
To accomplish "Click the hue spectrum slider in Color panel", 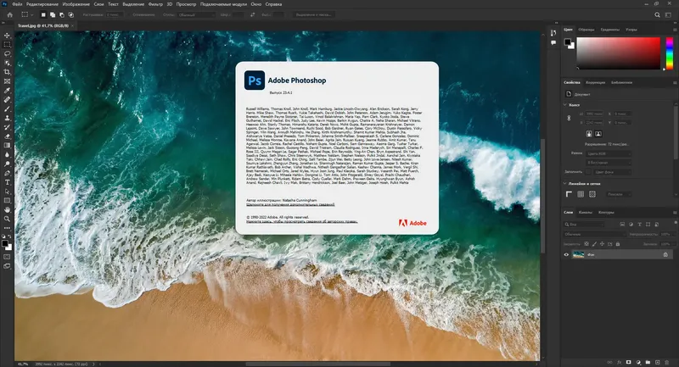I will tap(670, 53).
